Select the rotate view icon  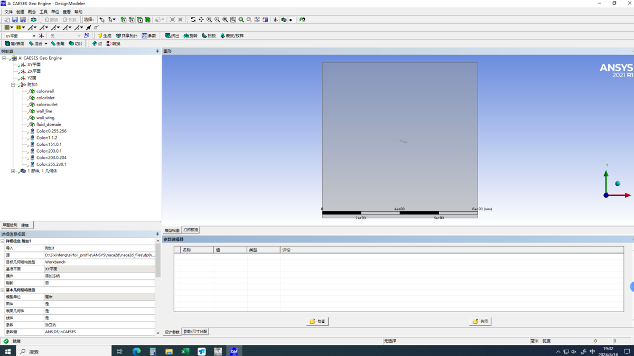click(x=193, y=20)
